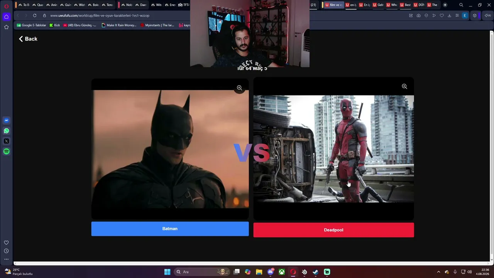Open the extensions cube icon
494x278 pixels.
(x=475, y=15)
